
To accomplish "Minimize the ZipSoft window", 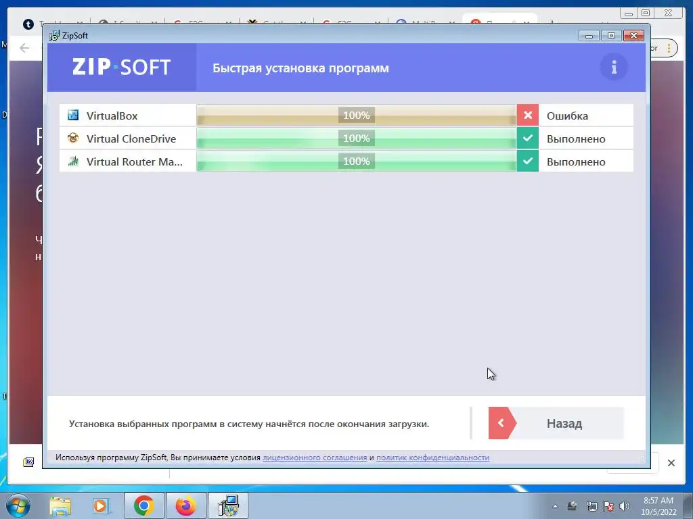I will coord(589,35).
